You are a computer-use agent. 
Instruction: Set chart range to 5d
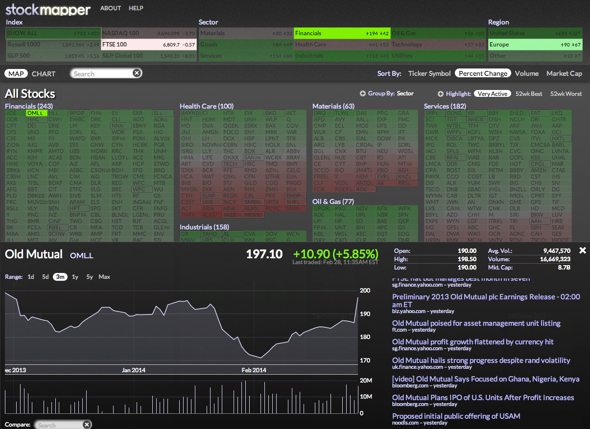tap(46, 277)
